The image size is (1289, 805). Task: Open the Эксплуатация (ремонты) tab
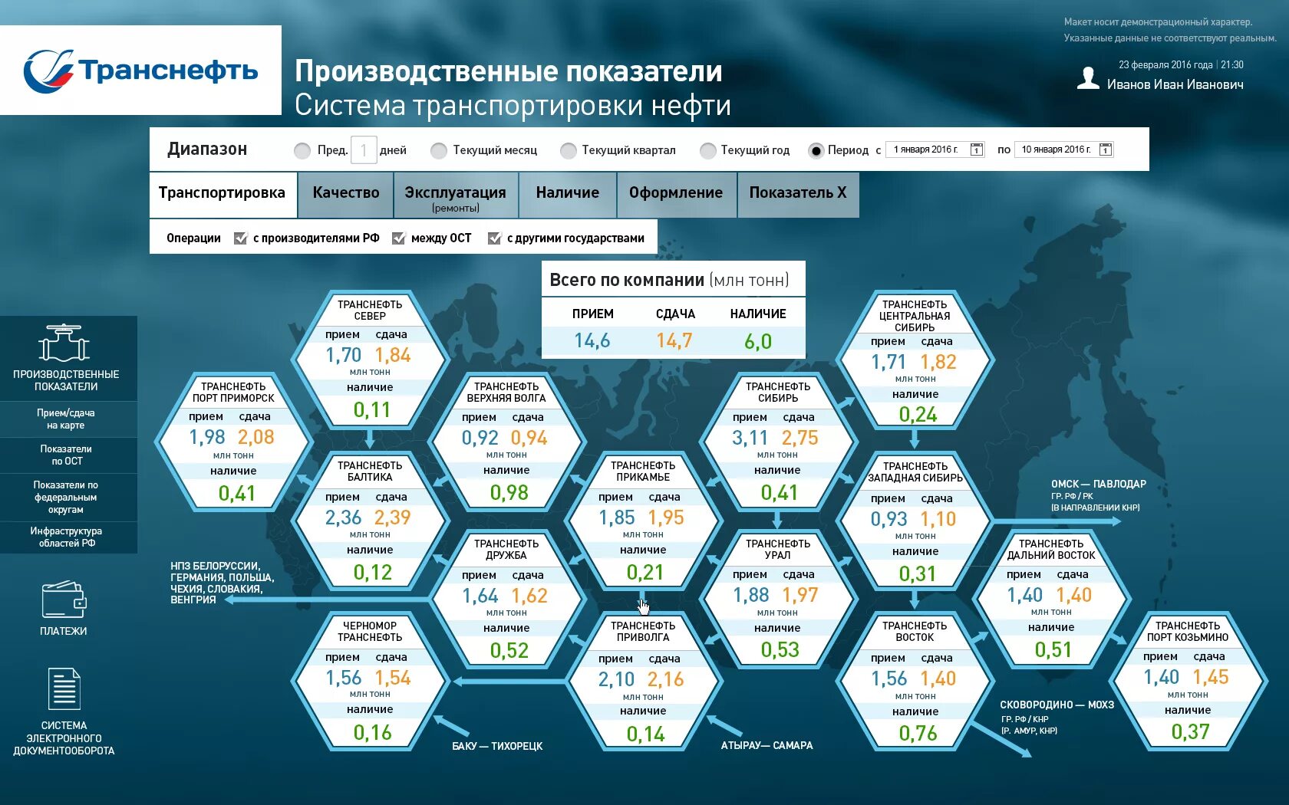[x=456, y=195]
